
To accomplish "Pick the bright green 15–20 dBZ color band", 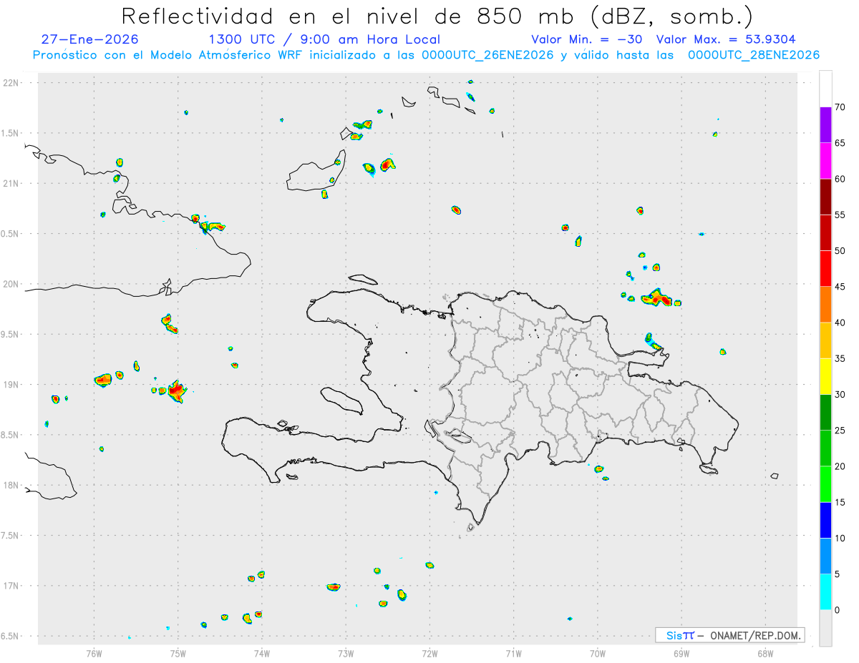I will point(825,484).
